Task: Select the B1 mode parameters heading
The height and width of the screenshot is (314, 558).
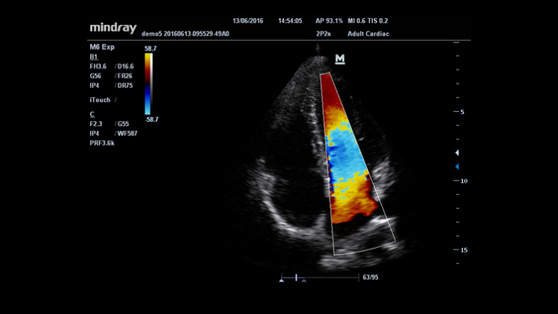Action: click(x=93, y=56)
